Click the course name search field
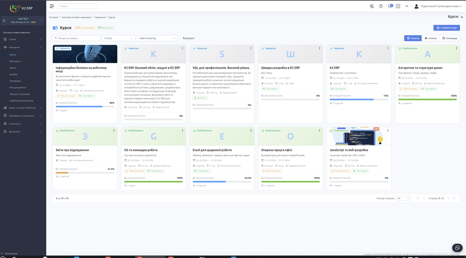 (x=76, y=38)
